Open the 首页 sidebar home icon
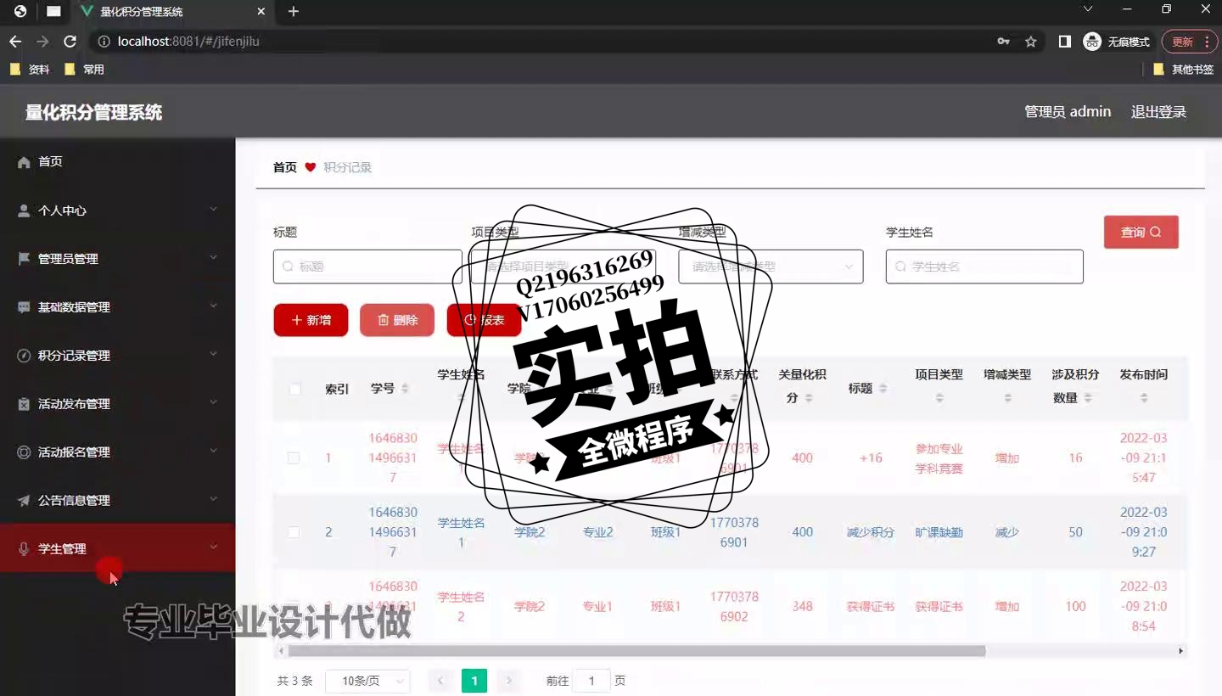 (24, 162)
